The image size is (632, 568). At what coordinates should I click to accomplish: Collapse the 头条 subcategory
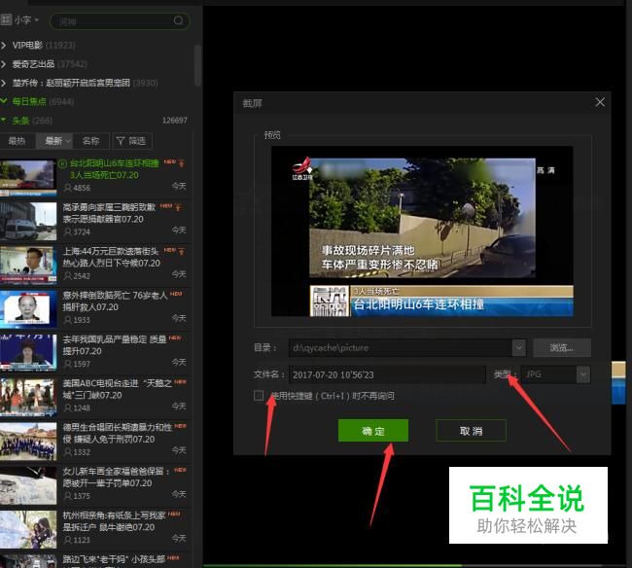point(4,120)
